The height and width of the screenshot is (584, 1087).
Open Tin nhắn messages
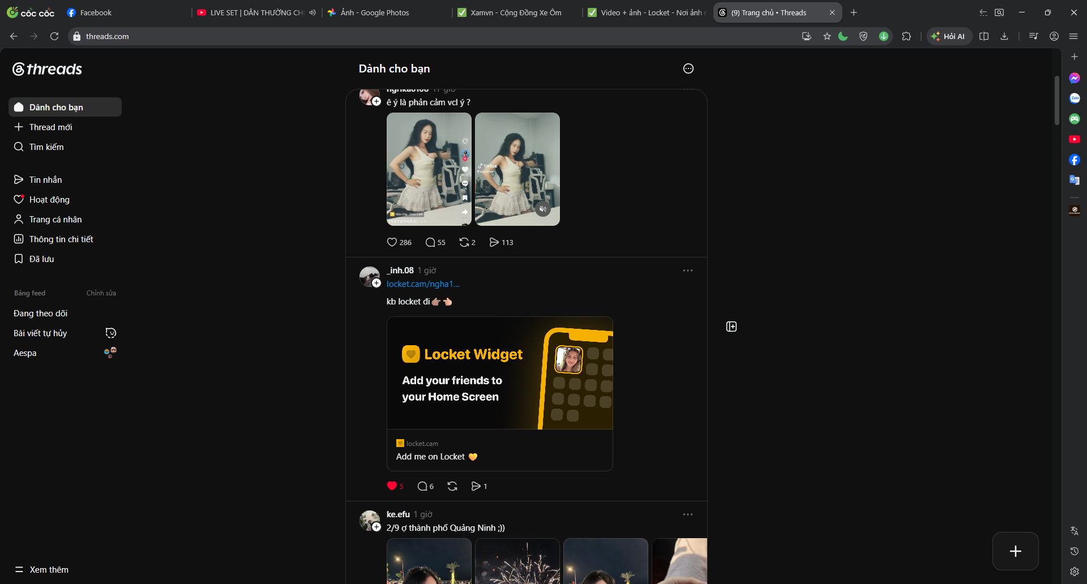tap(65, 179)
